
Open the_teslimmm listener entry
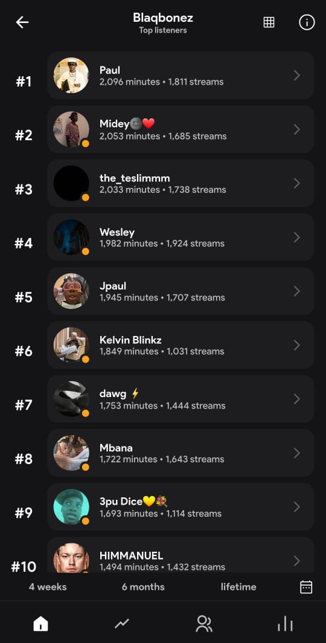(x=181, y=183)
